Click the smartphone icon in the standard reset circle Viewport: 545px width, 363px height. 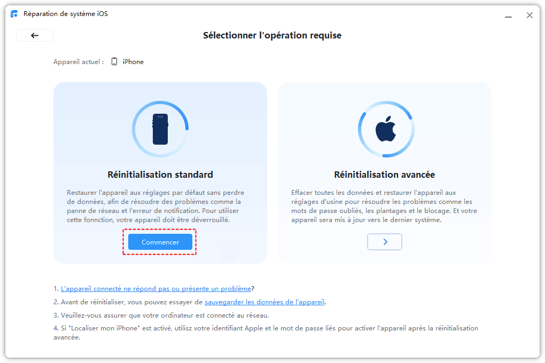coord(160,129)
